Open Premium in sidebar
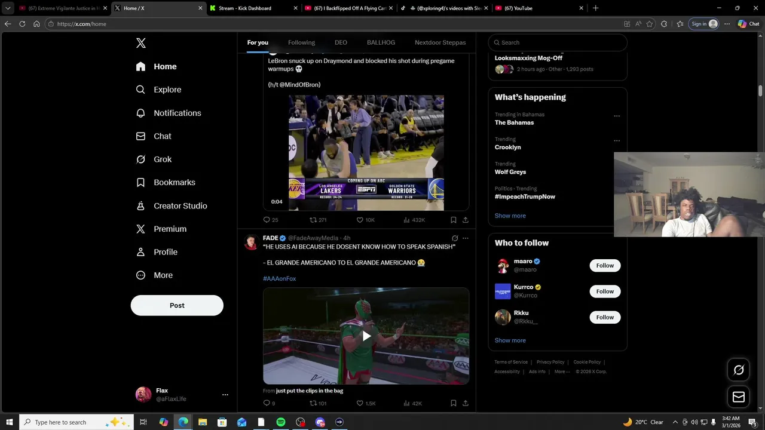The height and width of the screenshot is (430, 765). click(x=161, y=229)
